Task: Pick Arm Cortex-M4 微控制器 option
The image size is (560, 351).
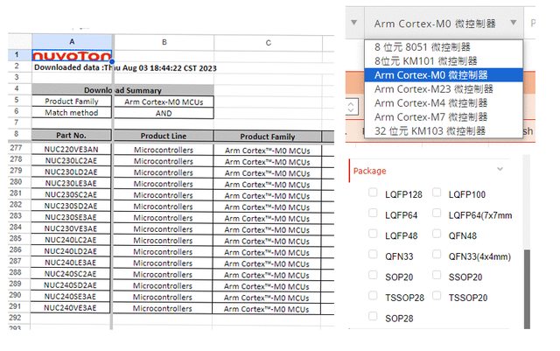Action: pos(430,103)
